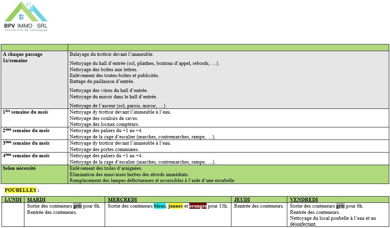The image size is (390, 228).
Task: Click the "Balayage du trottoir" task line
Action: (111, 54)
